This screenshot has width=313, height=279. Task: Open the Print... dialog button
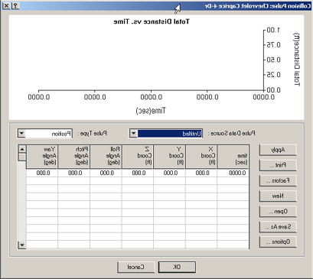point(278,165)
